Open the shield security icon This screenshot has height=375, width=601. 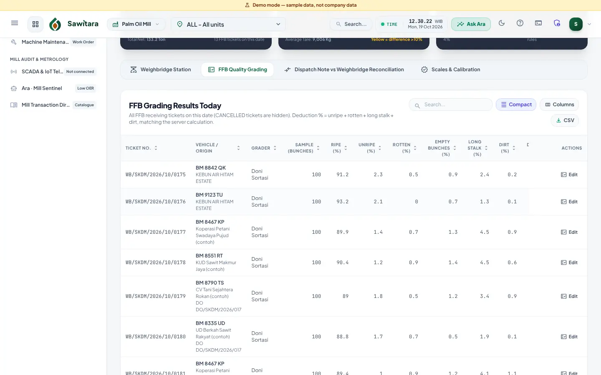coord(557,23)
